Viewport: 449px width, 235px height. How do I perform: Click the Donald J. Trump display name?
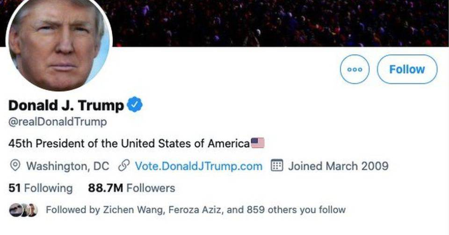[66, 105]
